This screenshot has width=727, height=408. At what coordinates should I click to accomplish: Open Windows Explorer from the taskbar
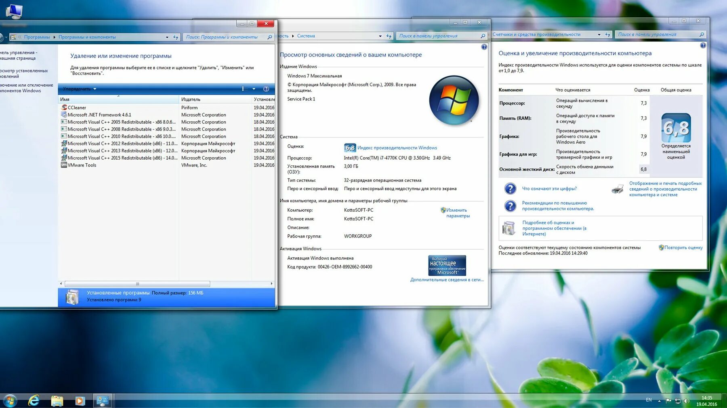(x=57, y=401)
